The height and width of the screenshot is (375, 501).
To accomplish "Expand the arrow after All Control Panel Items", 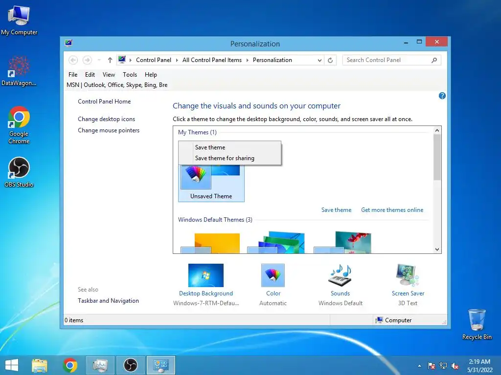I will click(247, 60).
